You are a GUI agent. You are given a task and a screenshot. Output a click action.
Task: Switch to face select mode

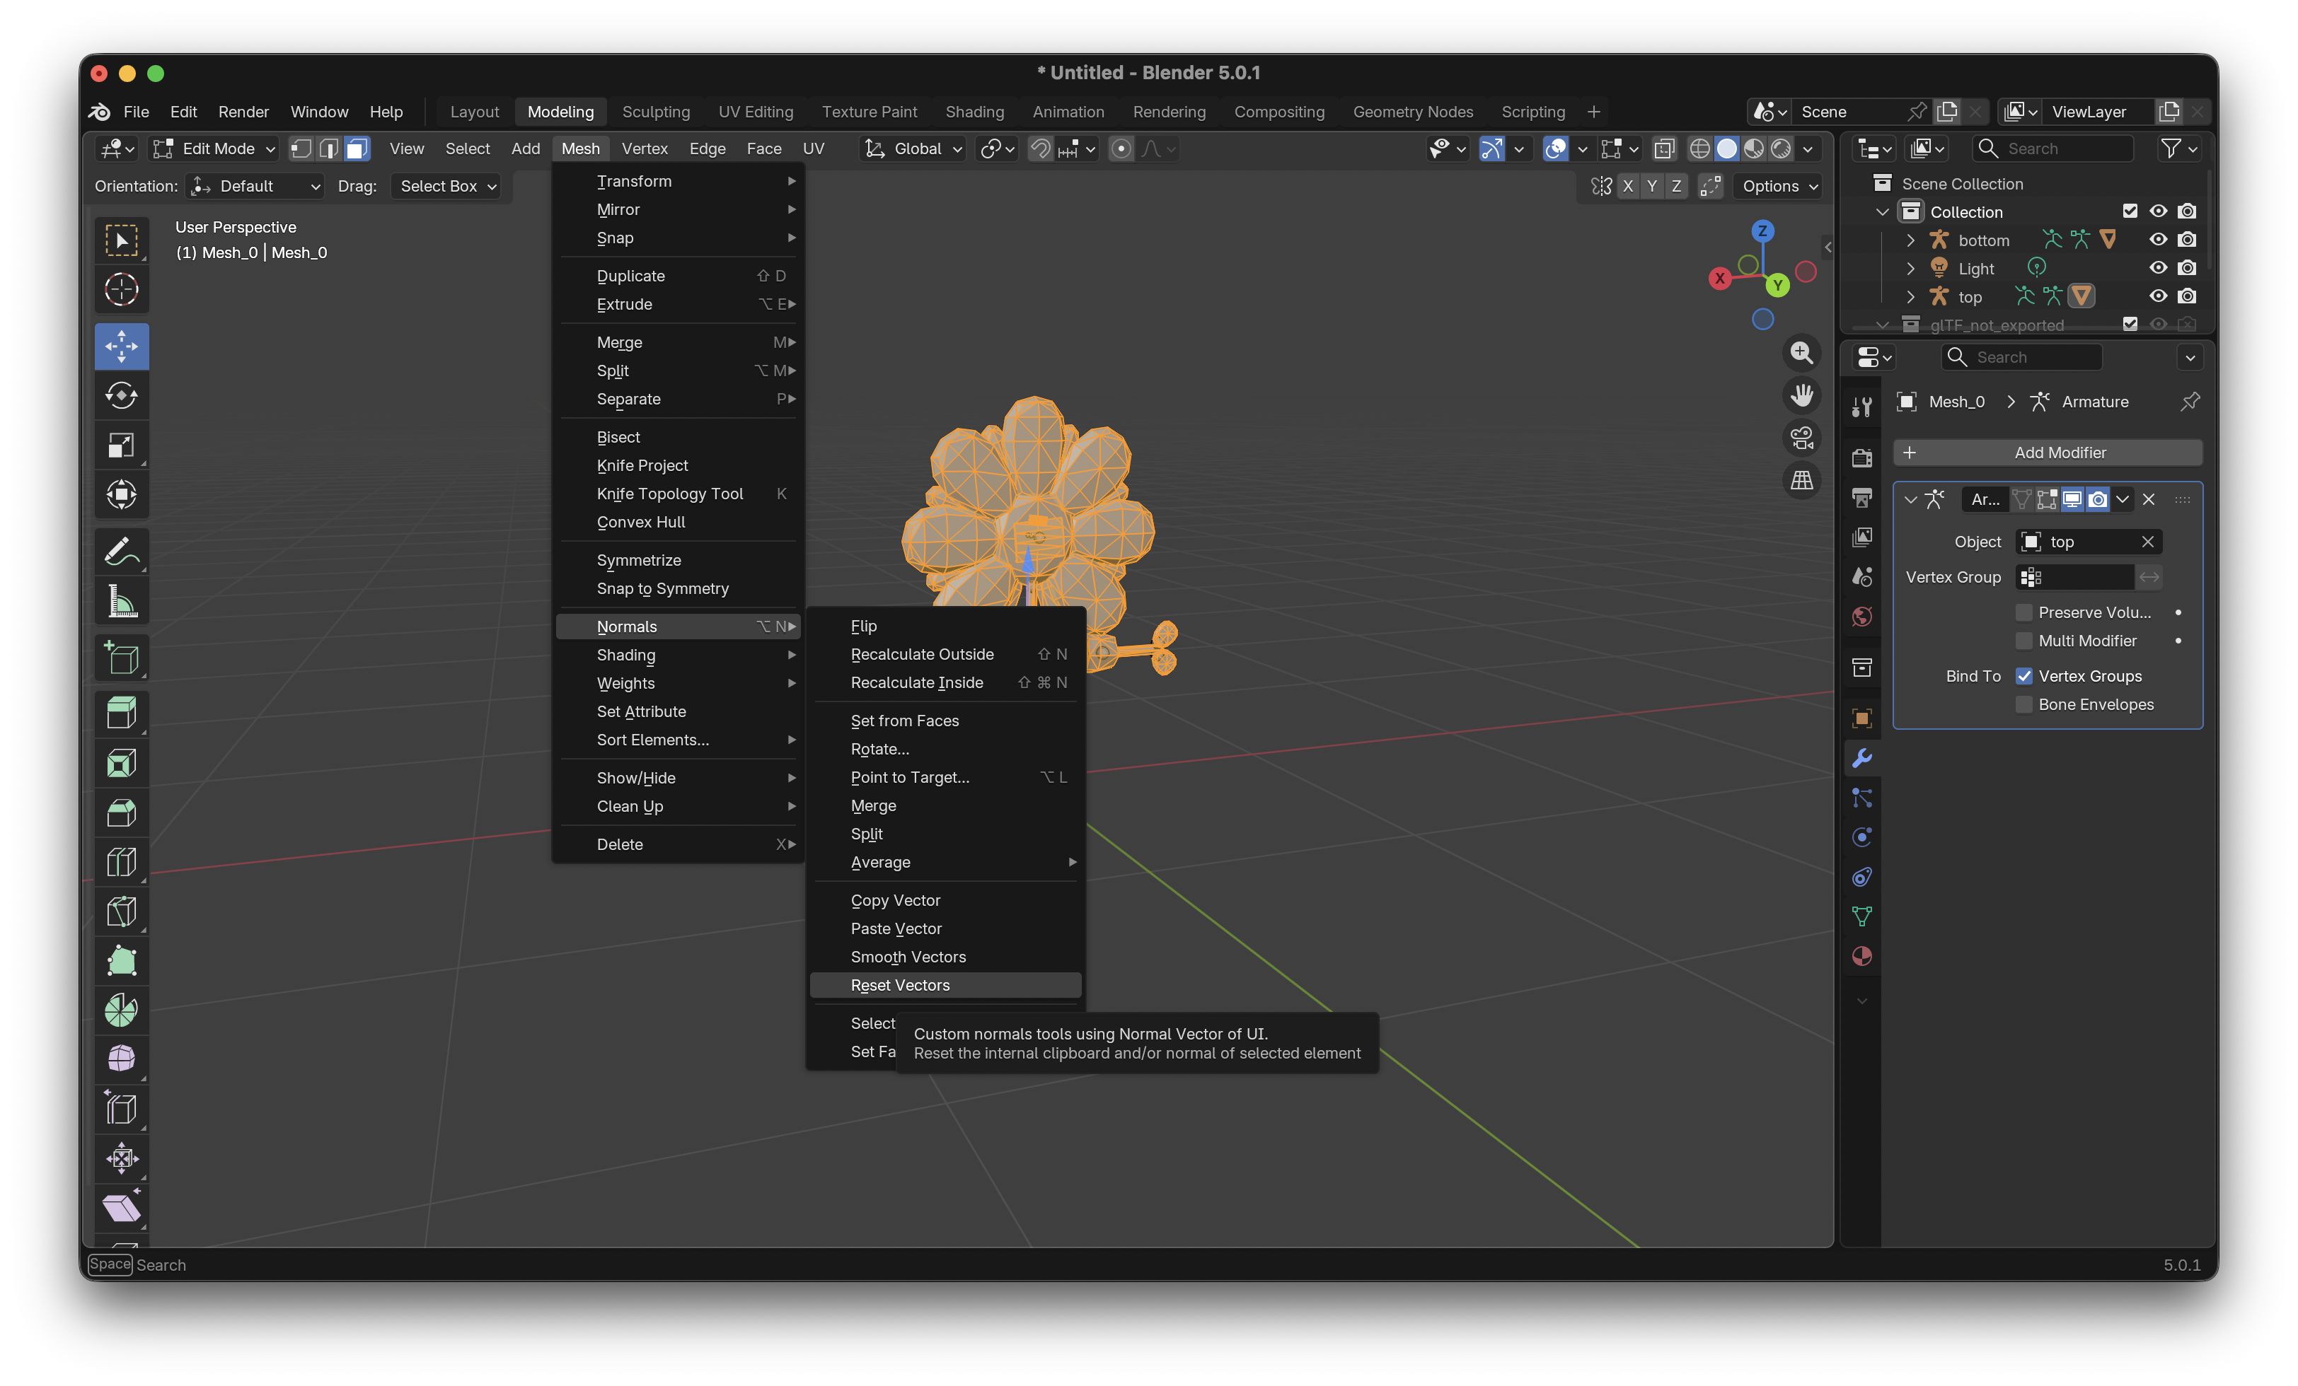pos(357,149)
